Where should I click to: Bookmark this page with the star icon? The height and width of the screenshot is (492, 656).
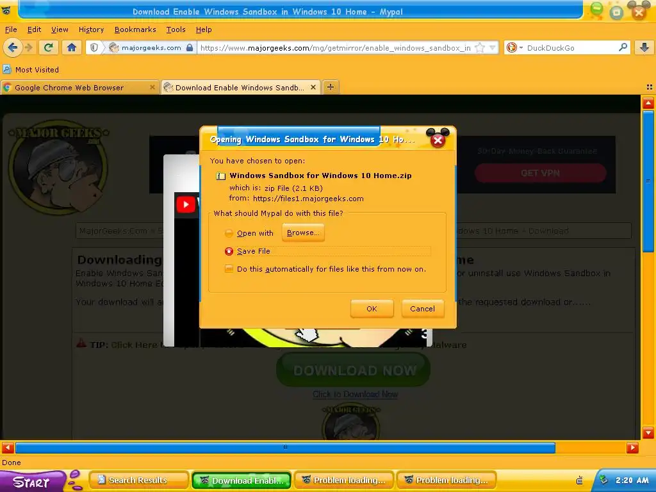480,47
